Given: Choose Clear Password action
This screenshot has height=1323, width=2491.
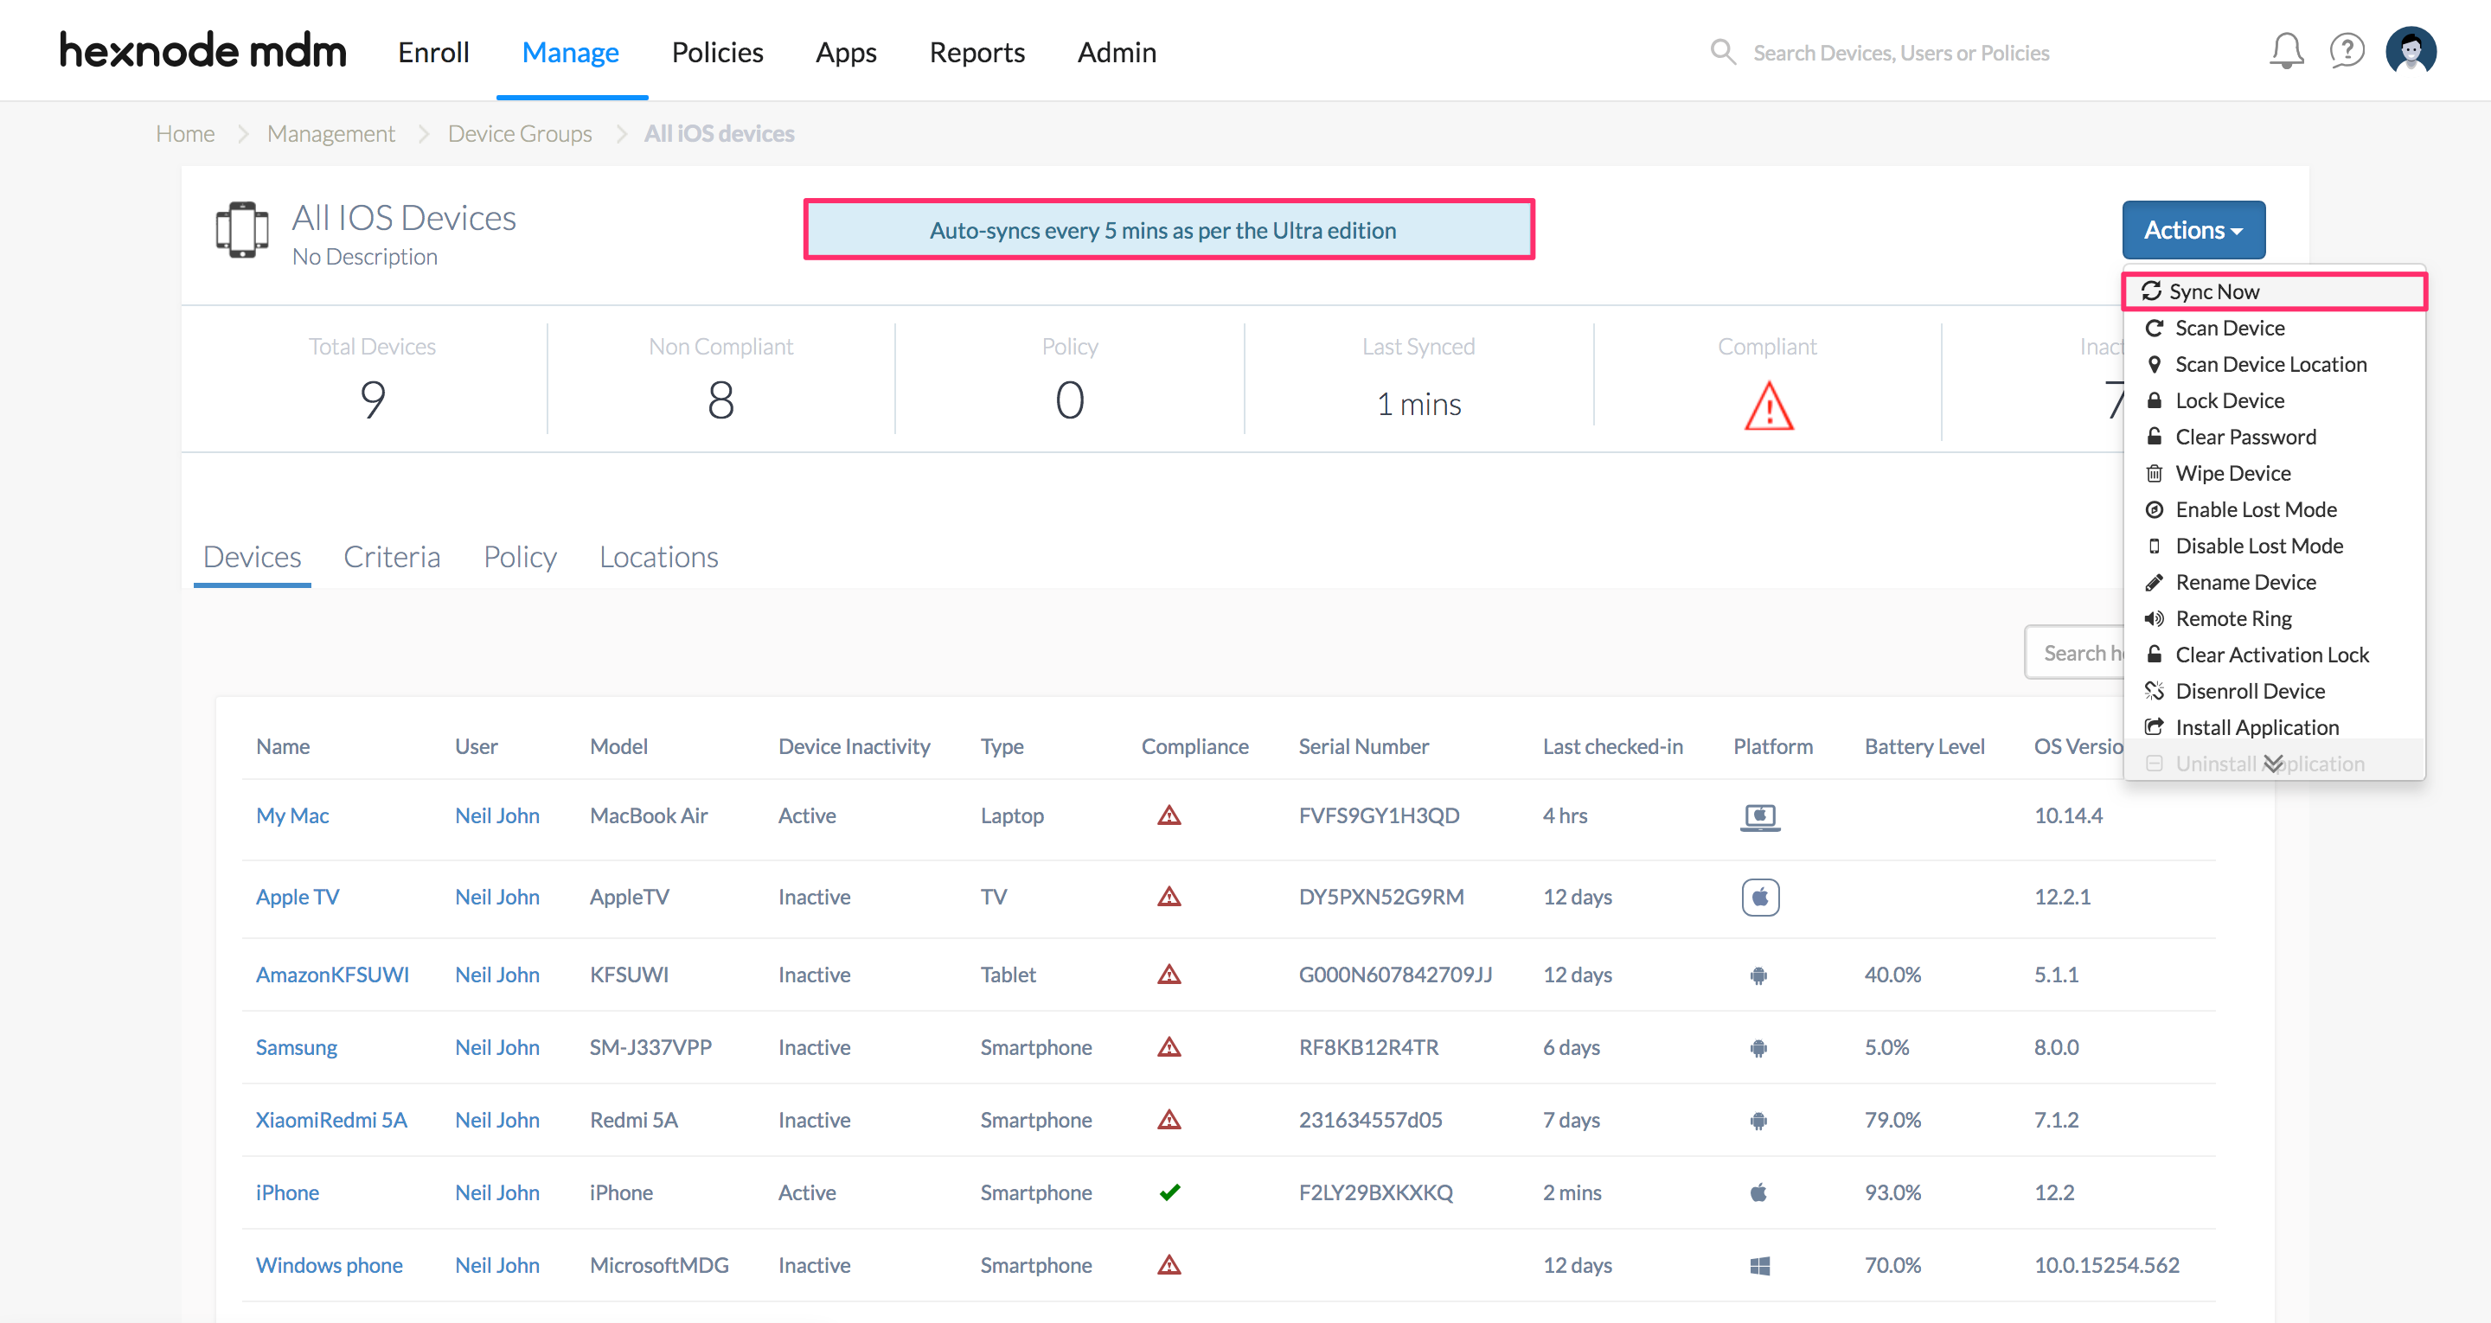Looking at the screenshot, I should coord(2273,438).
